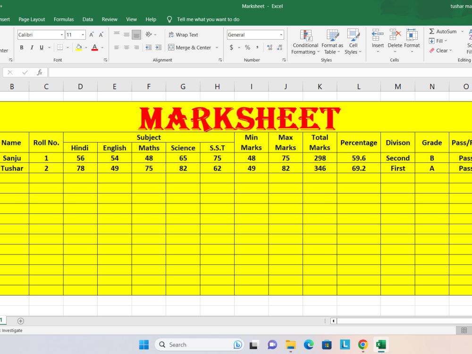Open the Page Layout tab

click(x=32, y=19)
